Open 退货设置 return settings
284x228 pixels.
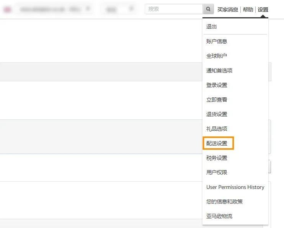coord(217,114)
